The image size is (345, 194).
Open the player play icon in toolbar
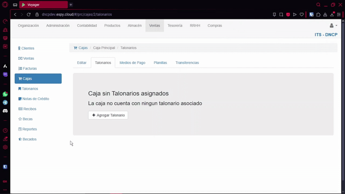[x=295, y=15]
